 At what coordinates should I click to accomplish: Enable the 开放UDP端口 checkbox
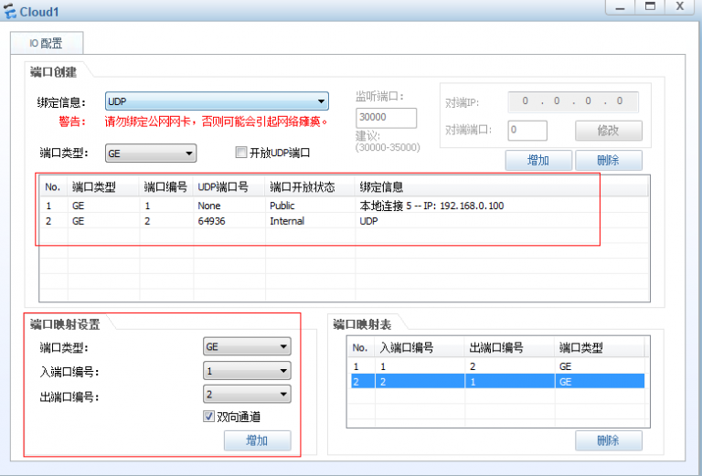click(241, 153)
